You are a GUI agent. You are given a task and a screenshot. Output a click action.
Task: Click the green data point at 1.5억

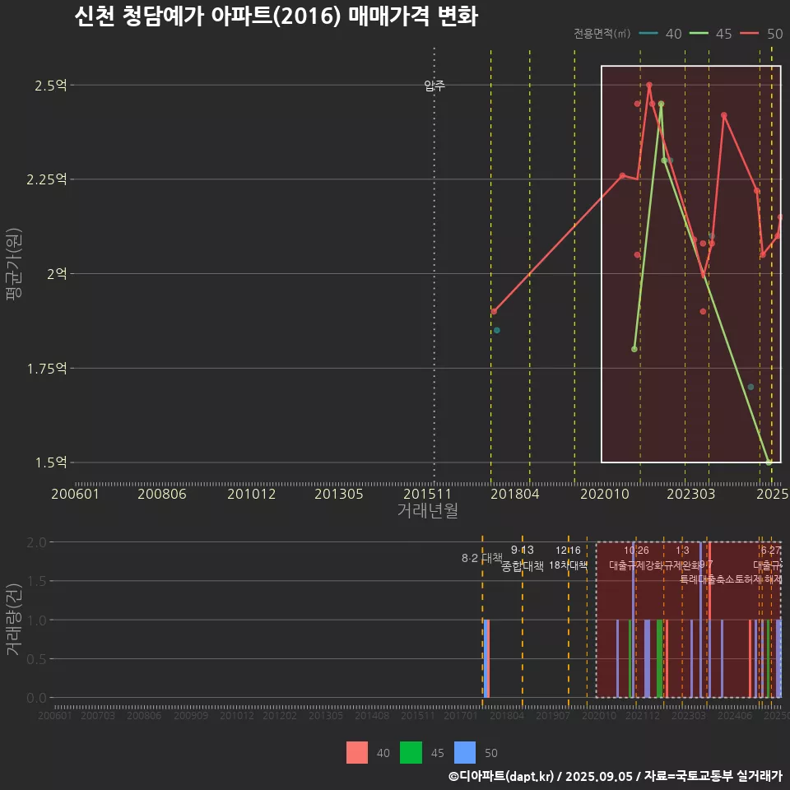tap(769, 462)
